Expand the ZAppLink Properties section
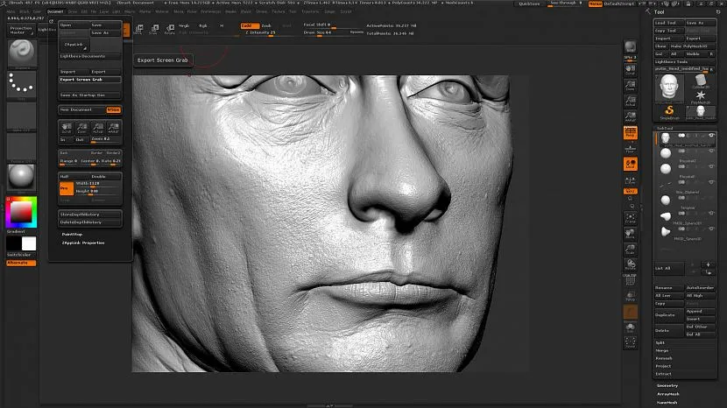Image resolution: width=727 pixels, height=408 pixels. pyautogui.click(x=83, y=243)
